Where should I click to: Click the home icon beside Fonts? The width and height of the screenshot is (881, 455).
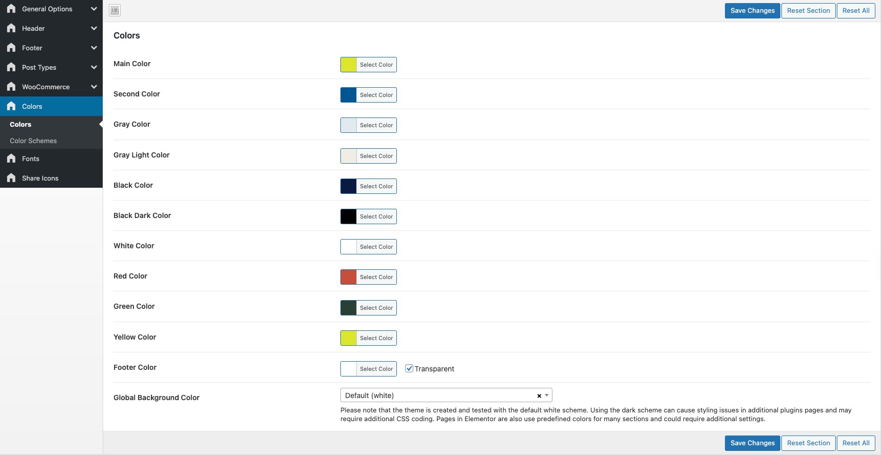pyautogui.click(x=11, y=159)
